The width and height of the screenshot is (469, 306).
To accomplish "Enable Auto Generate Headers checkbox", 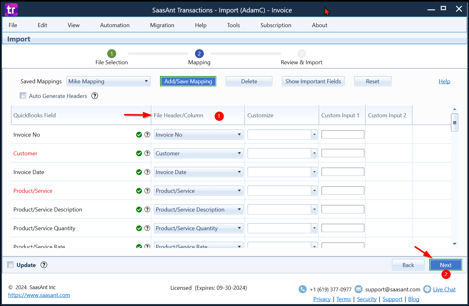I will 23,96.
